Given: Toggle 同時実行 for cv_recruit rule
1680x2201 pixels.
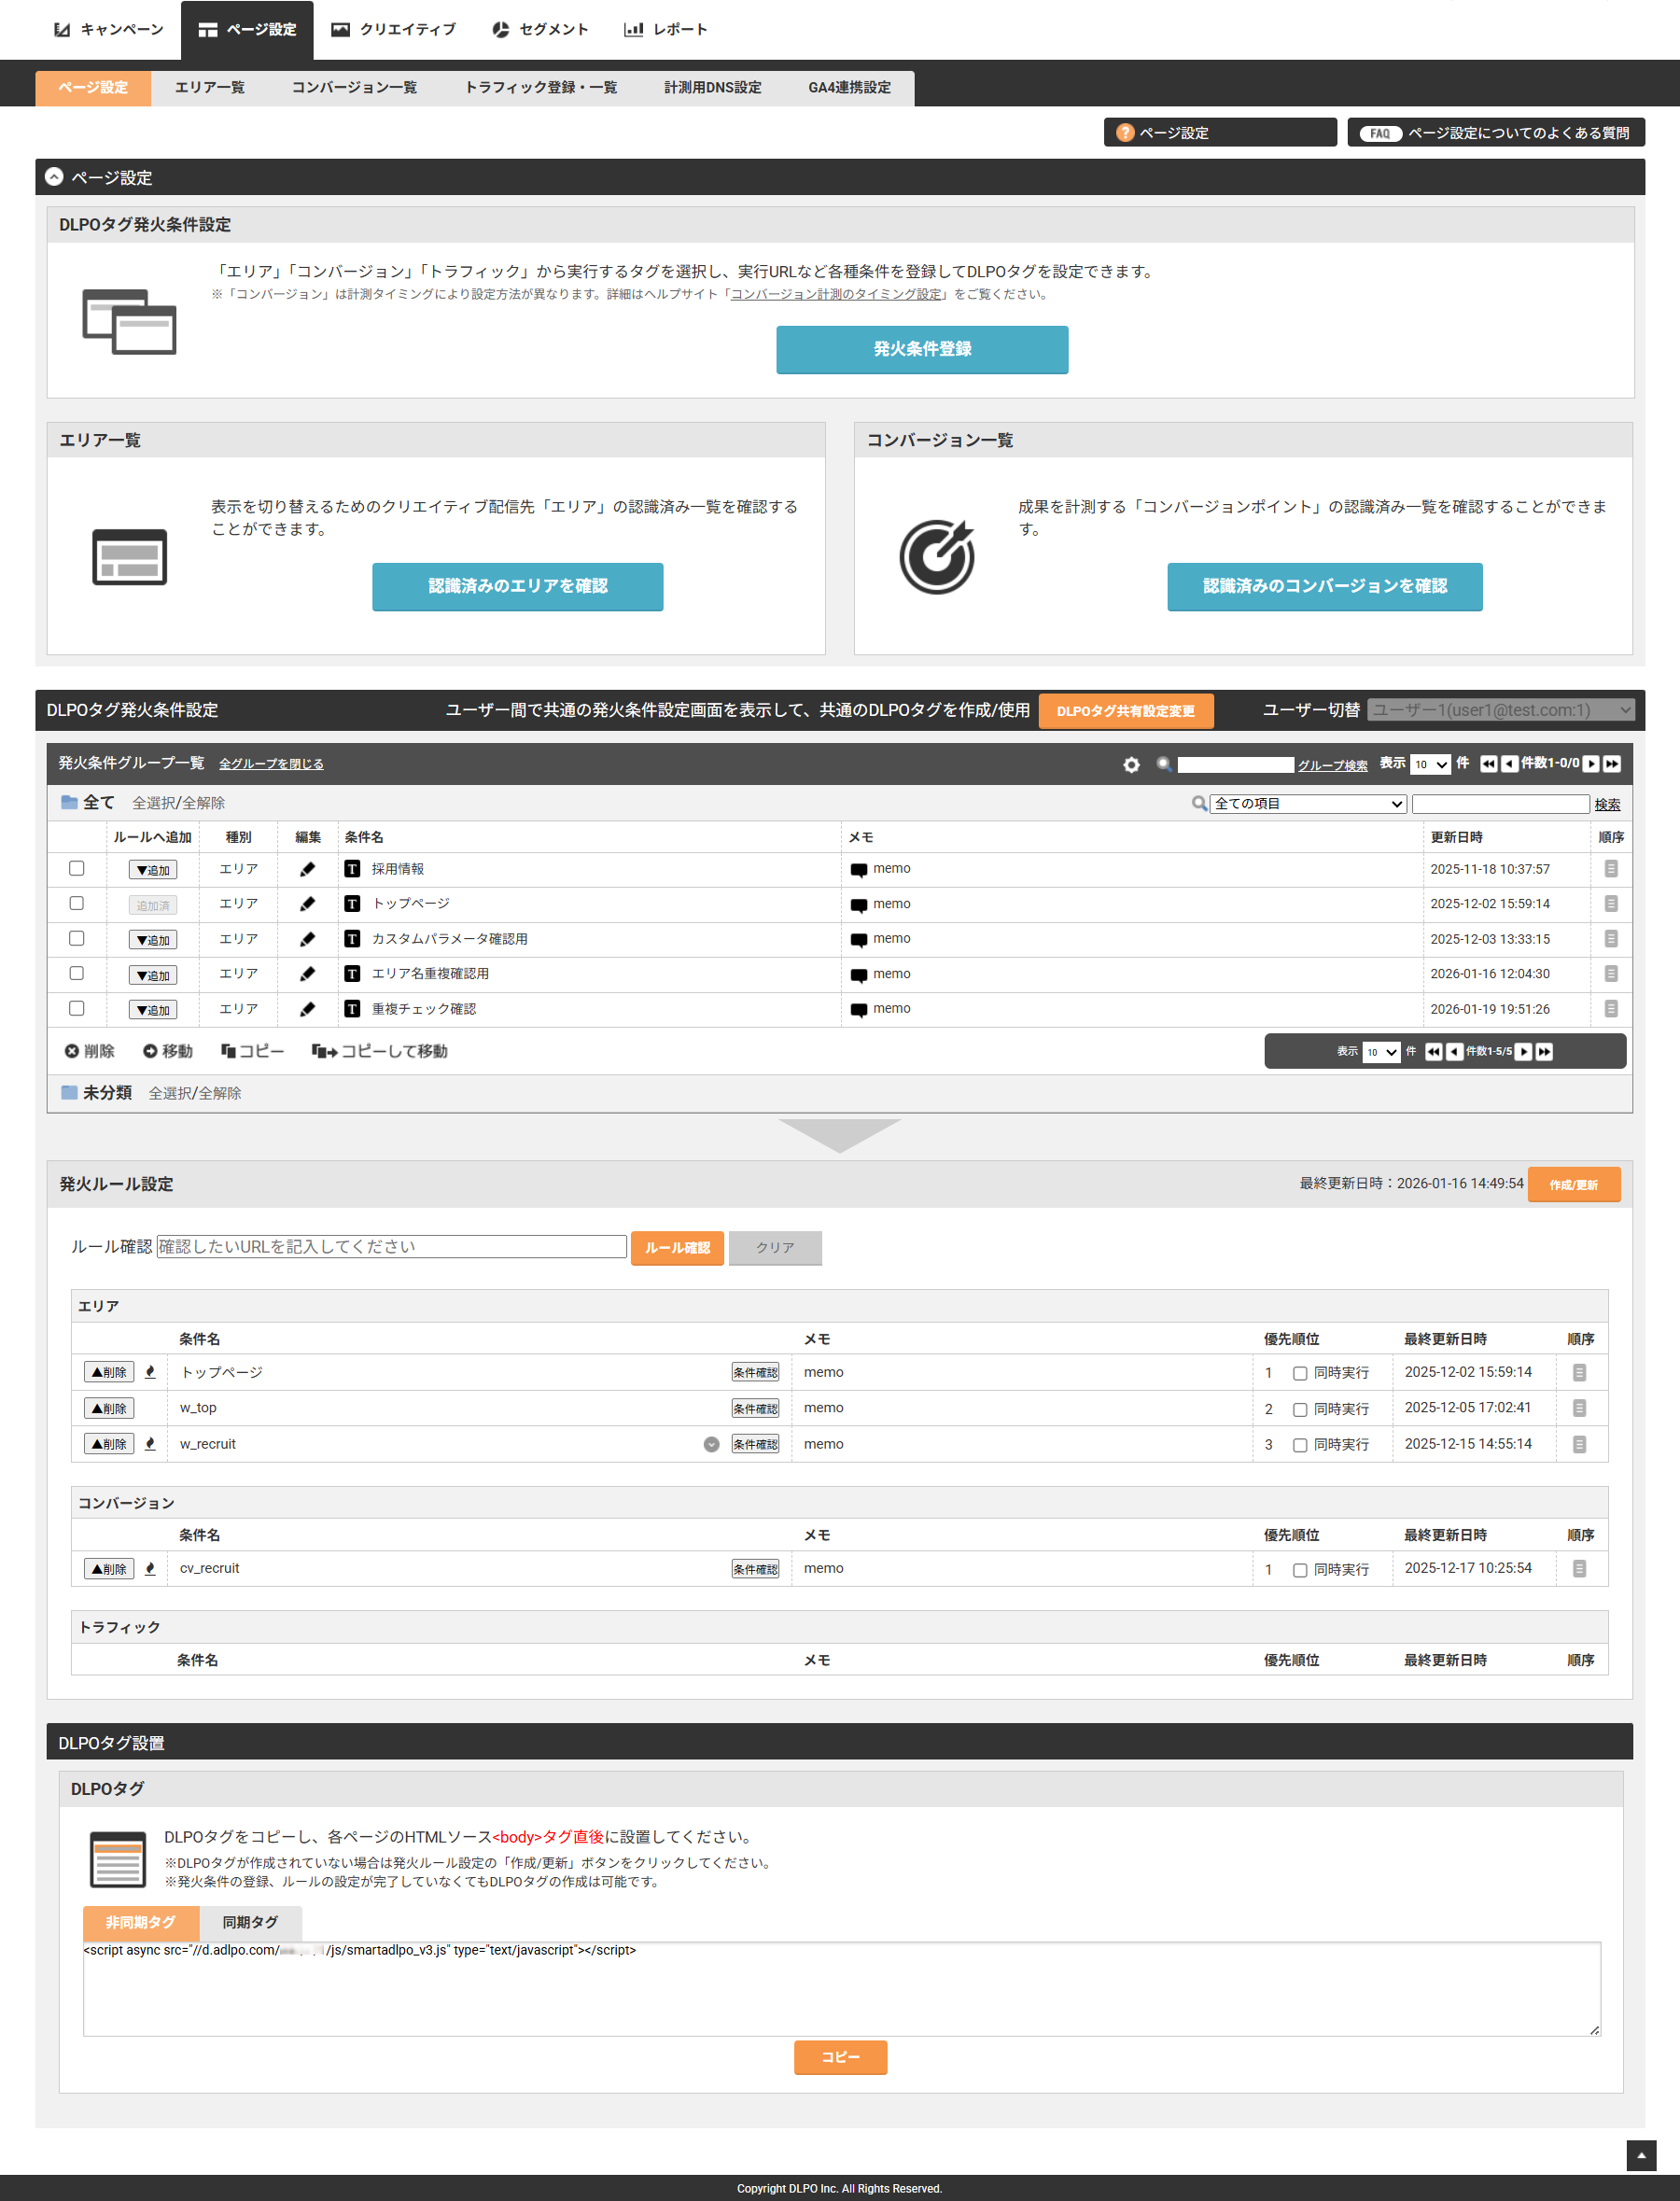Looking at the screenshot, I should coord(1300,1571).
